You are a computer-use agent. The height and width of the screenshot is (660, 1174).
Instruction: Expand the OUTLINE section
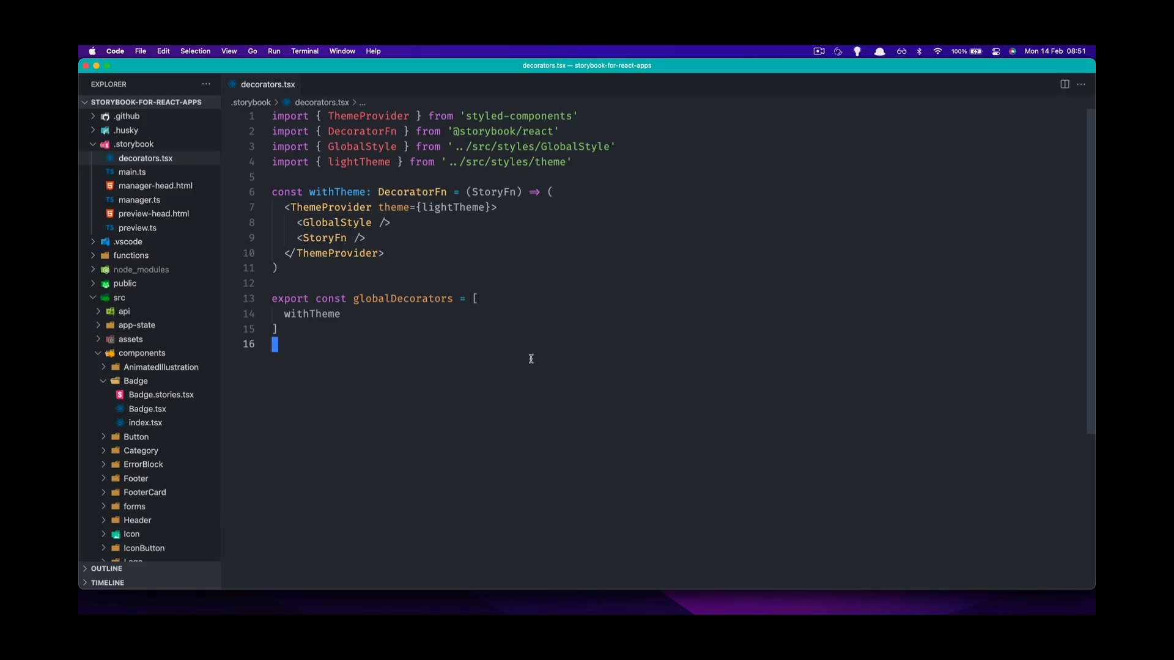point(85,568)
